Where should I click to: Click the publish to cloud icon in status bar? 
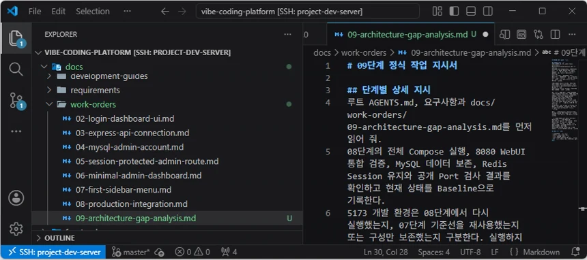click(160, 252)
